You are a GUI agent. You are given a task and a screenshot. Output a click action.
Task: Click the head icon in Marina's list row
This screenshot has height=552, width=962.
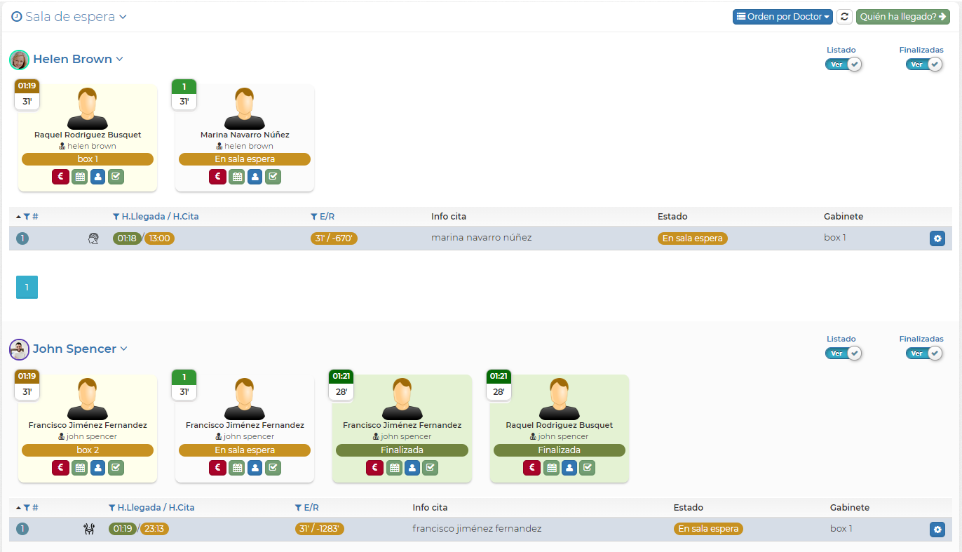[x=93, y=238]
